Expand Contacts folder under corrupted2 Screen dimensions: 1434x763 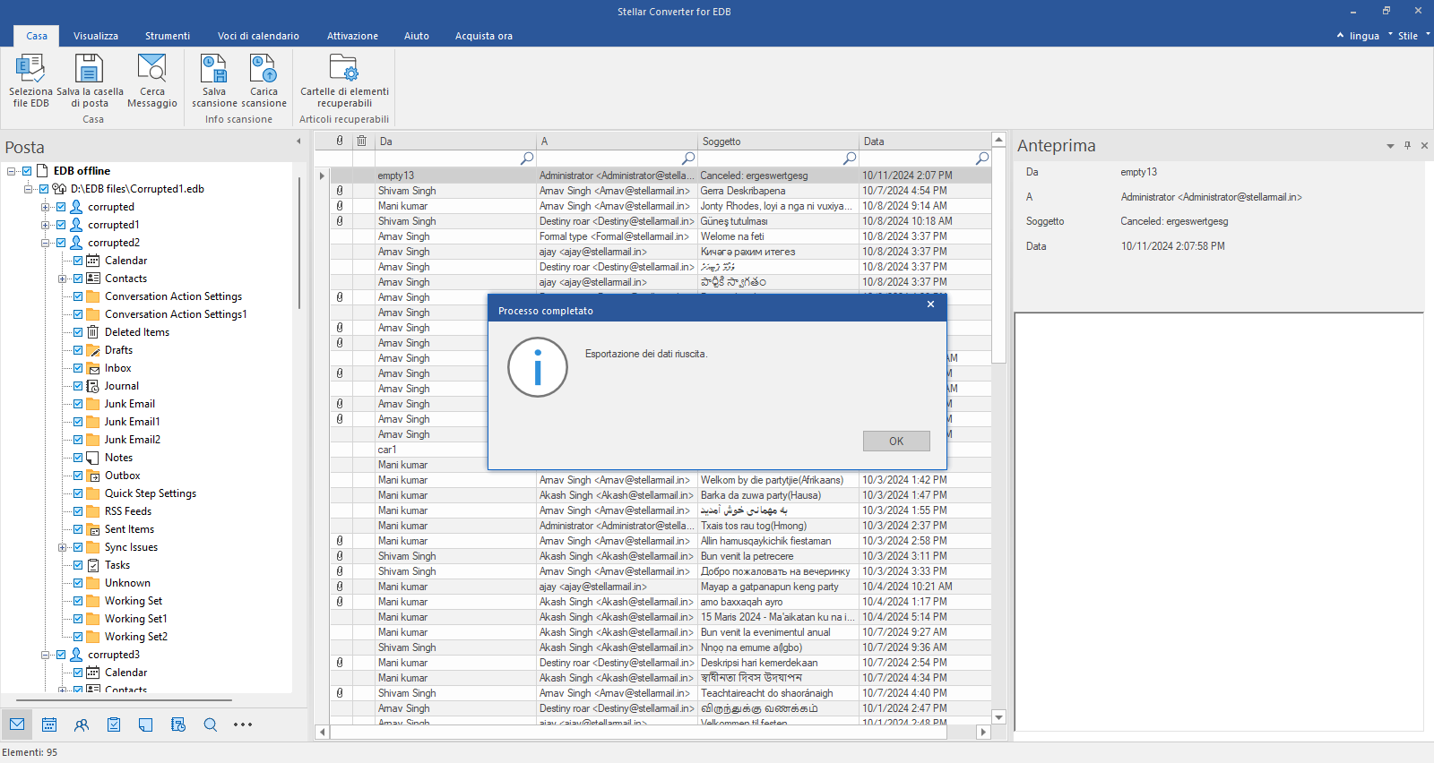(62, 279)
